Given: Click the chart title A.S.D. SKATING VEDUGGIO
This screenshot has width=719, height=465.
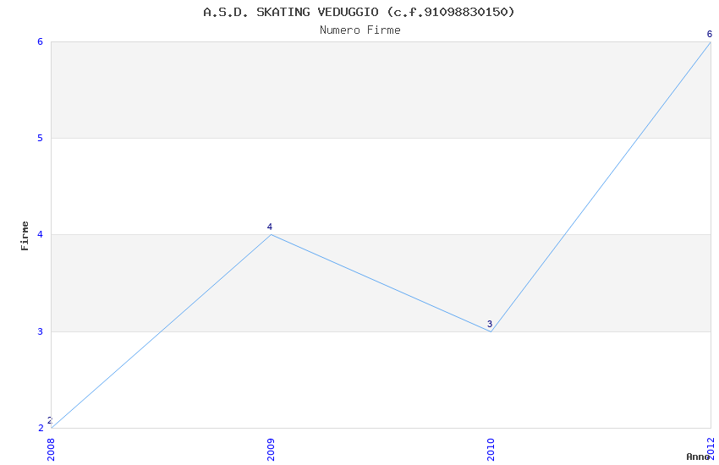Looking at the screenshot, I should point(359,12).
